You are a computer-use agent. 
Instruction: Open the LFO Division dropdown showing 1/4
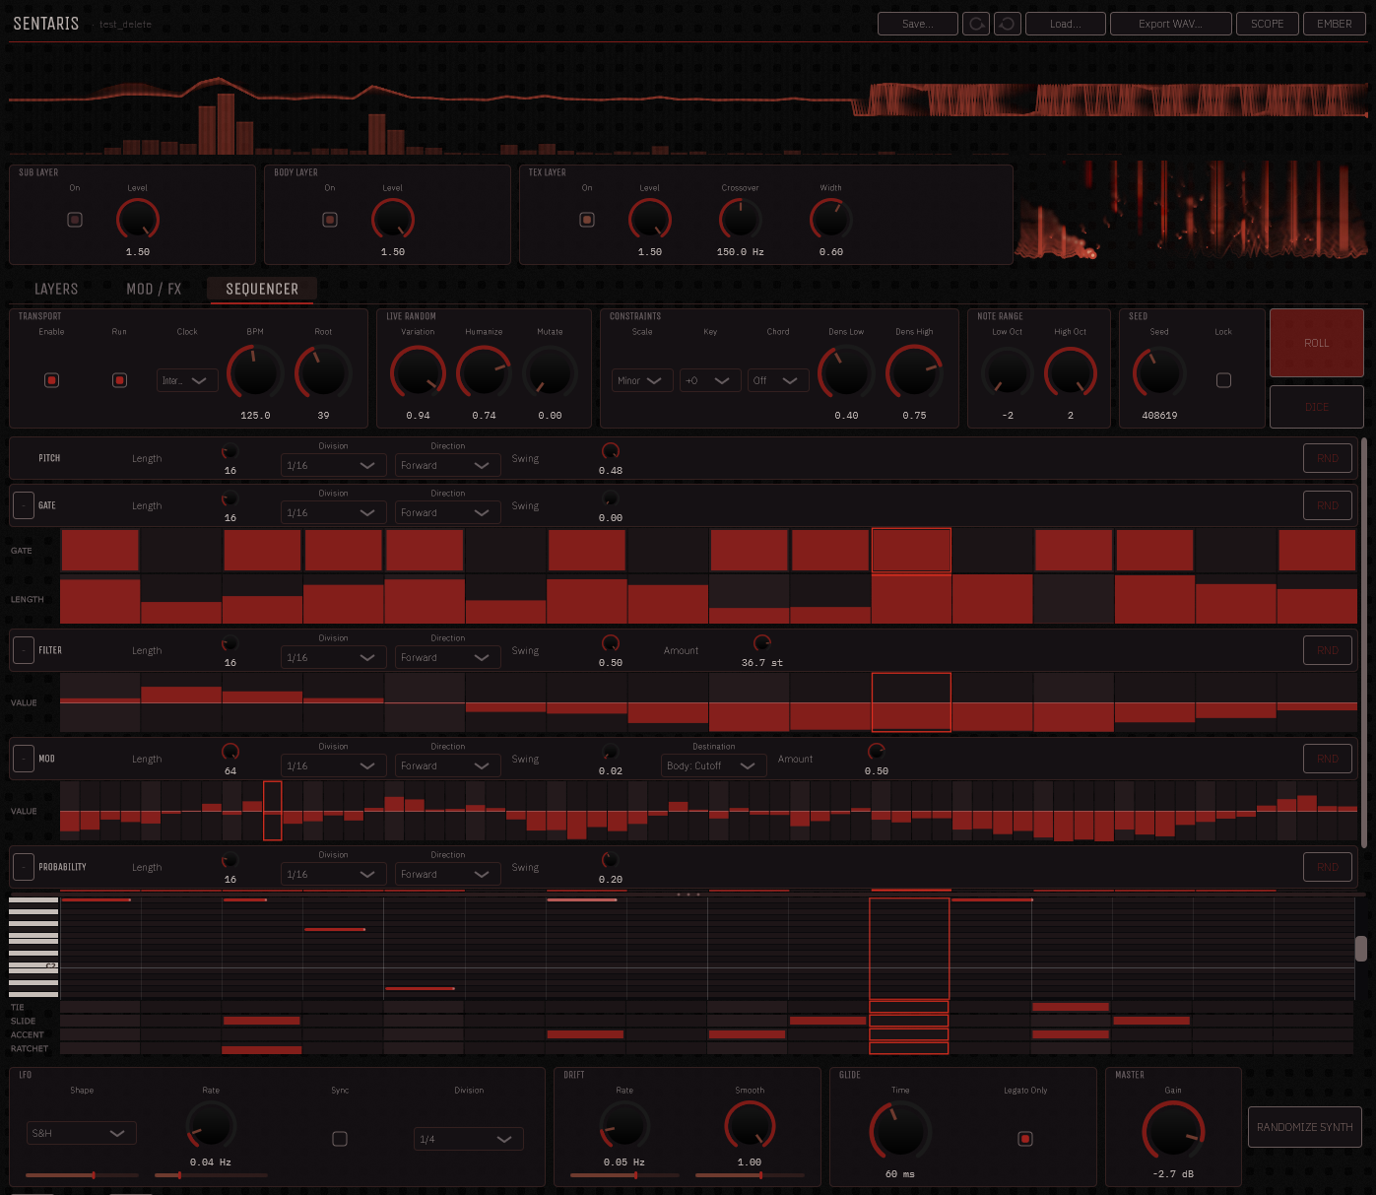[469, 1139]
